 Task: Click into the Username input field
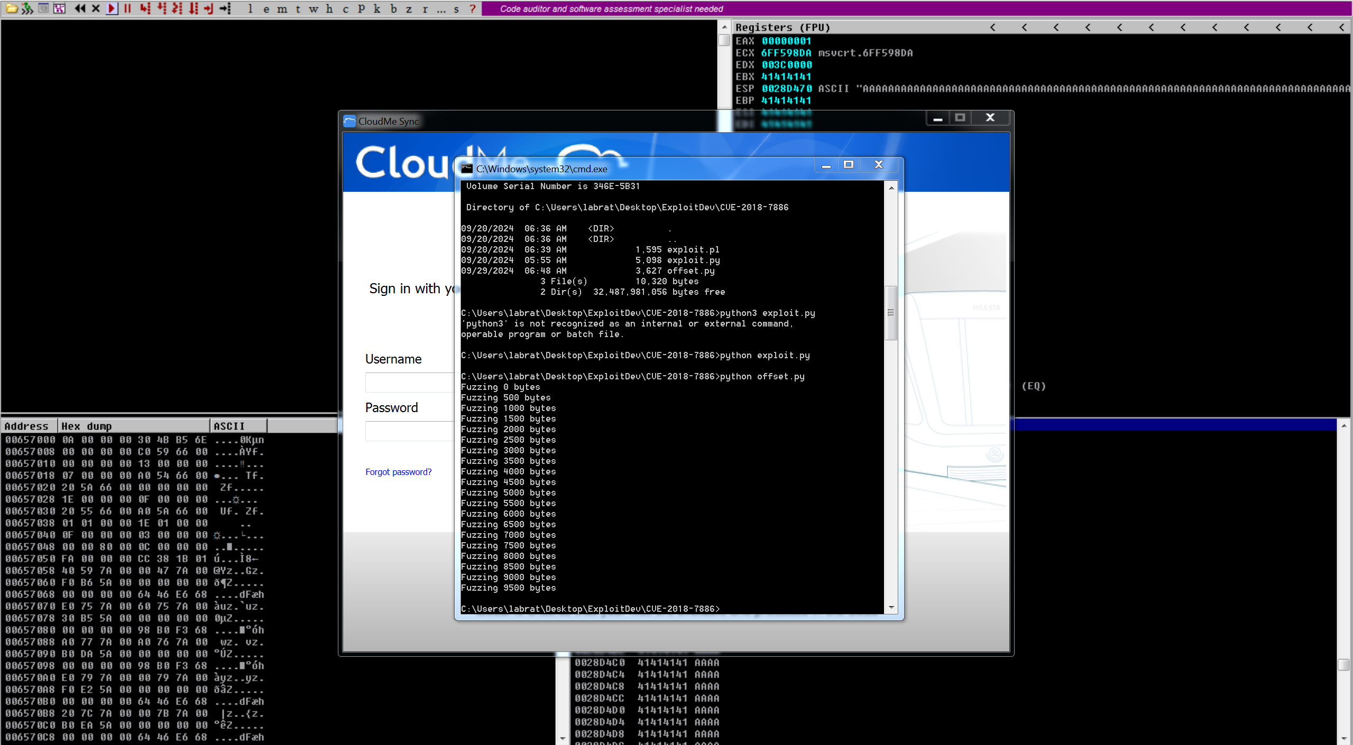(409, 382)
